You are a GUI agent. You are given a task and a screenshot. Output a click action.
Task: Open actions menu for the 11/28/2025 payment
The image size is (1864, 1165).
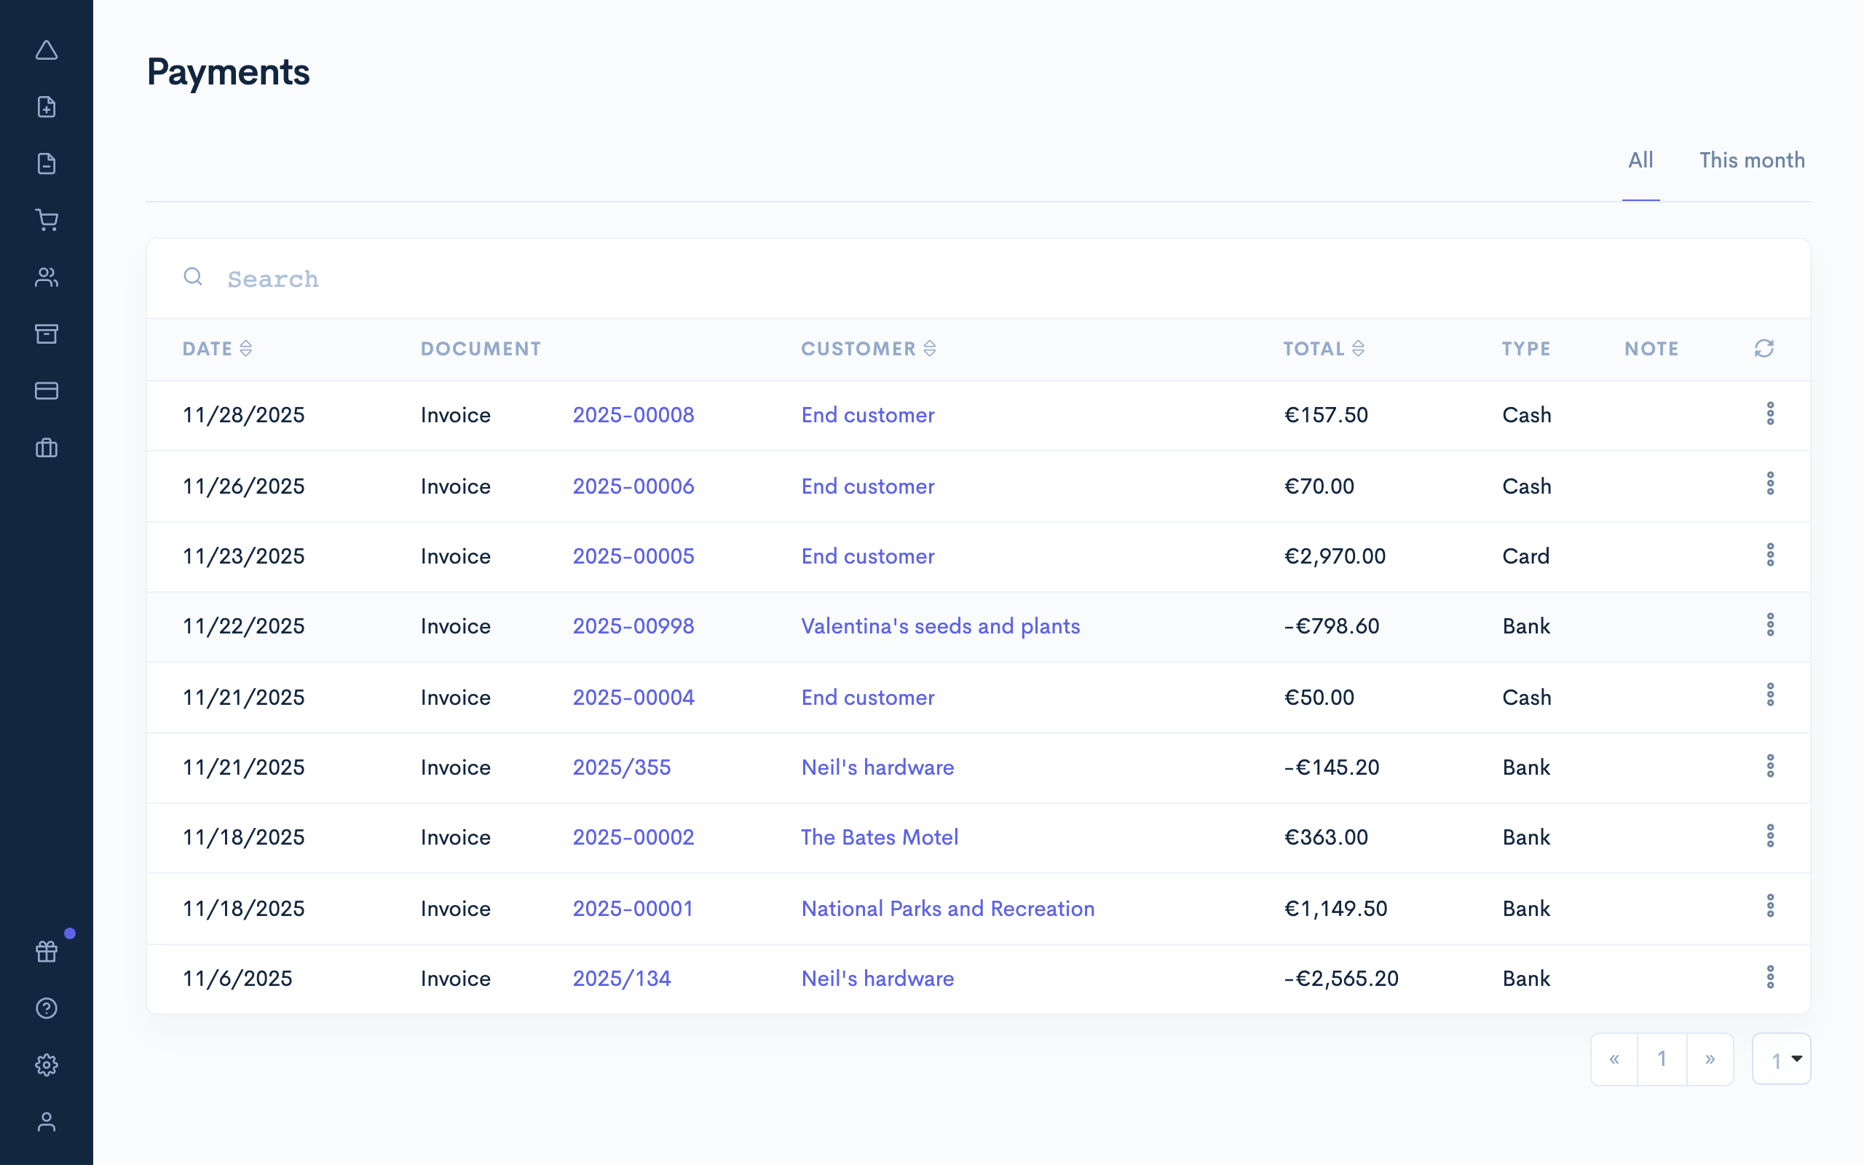click(1771, 414)
